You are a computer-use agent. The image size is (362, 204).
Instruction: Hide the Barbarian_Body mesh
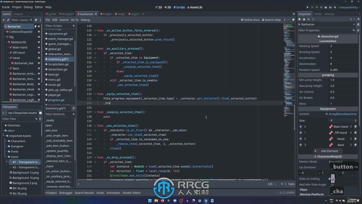point(39,84)
